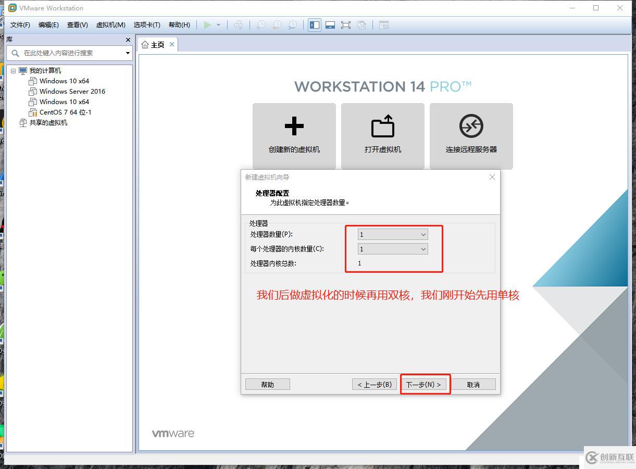The width and height of the screenshot is (636, 469).
Task: Select 我的计算机 in the library tree
Action: [45, 71]
